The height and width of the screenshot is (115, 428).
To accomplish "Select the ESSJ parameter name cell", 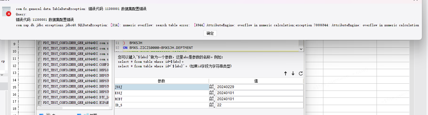I will tap(162, 93).
